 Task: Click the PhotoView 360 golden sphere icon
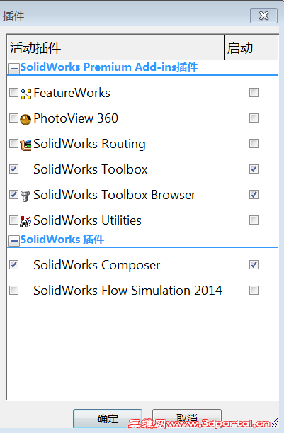[x=25, y=119]
